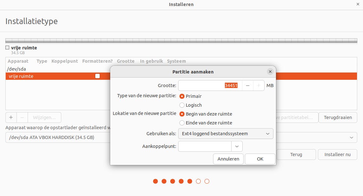363x196 pixels.
Task: Close the Partitie aanmaken dialog
Action: click(x=270, y=71)
